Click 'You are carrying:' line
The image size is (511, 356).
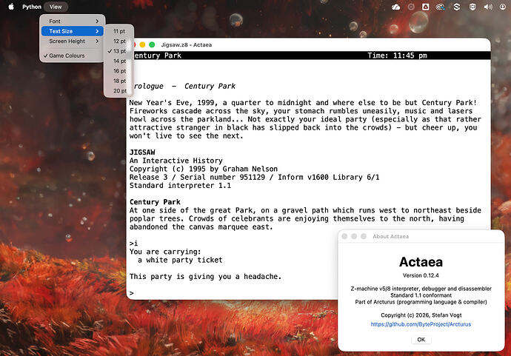point(165,252)
